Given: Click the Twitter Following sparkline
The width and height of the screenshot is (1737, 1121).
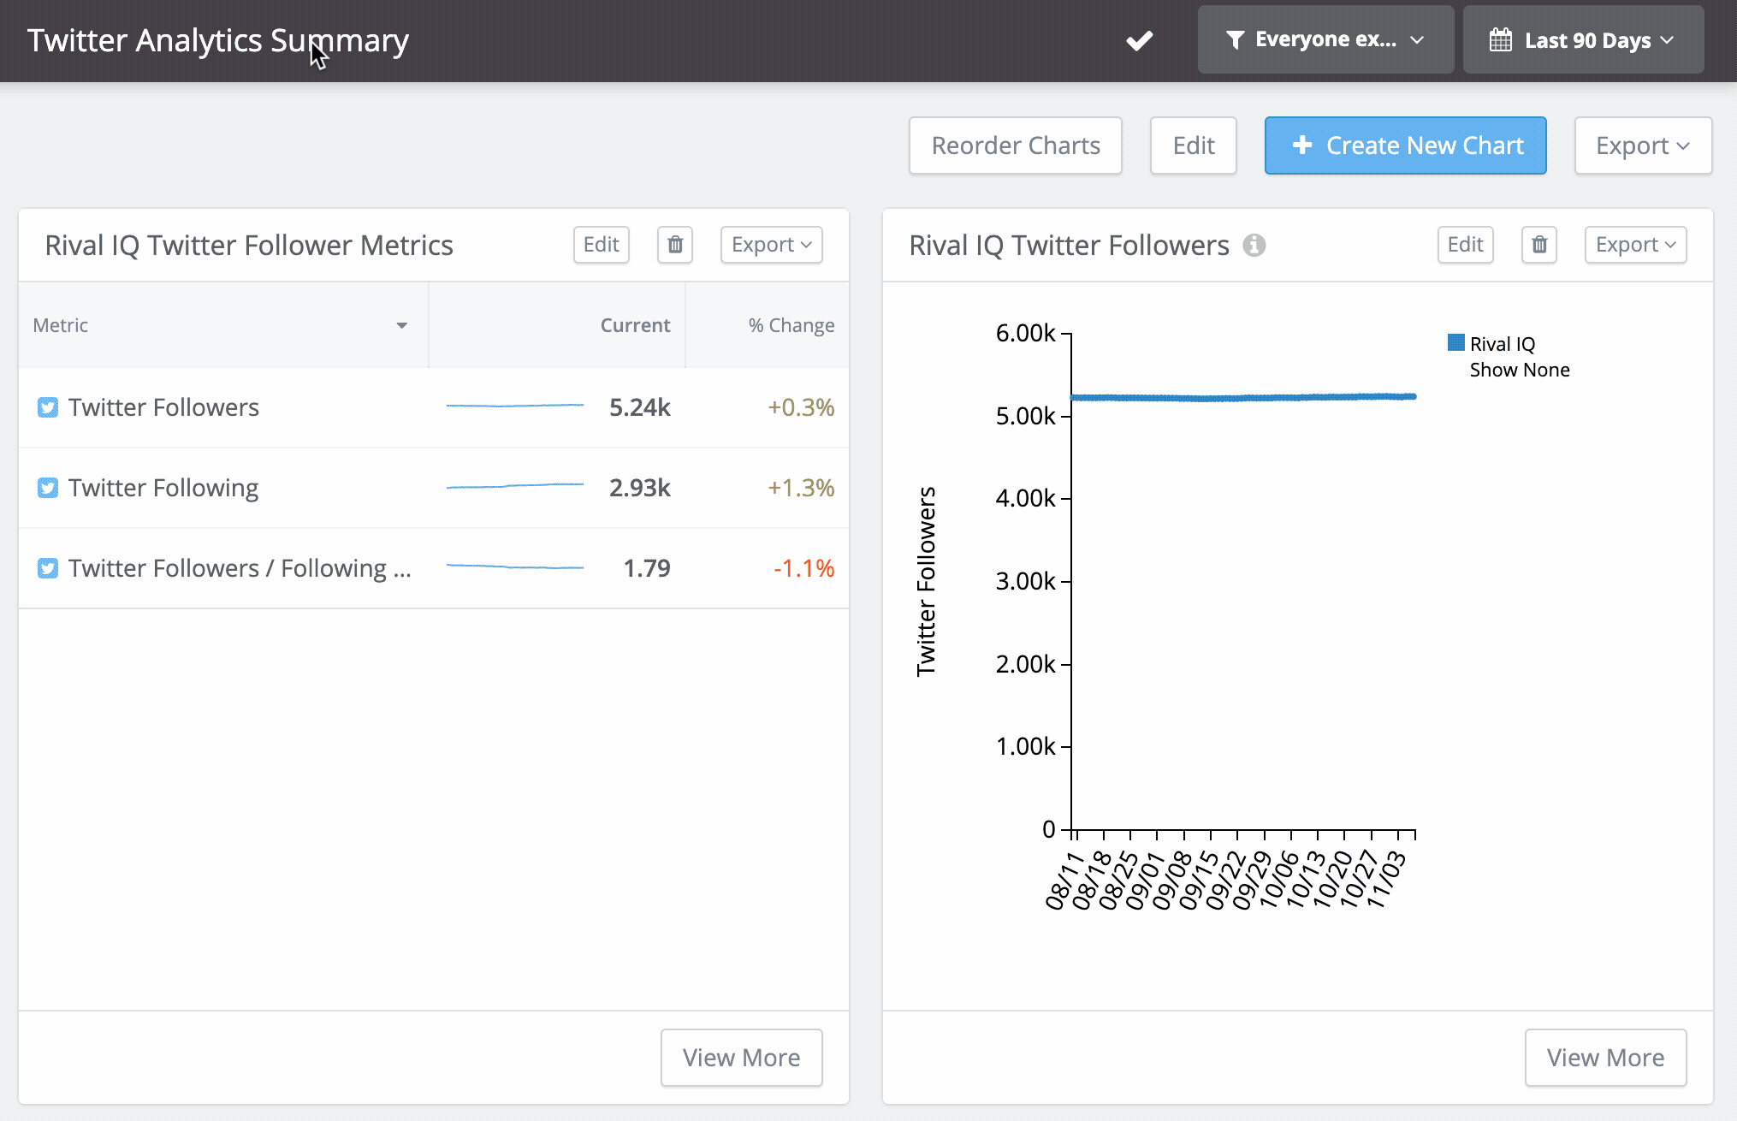Looking at the screenshot, I should click(515, 486).
